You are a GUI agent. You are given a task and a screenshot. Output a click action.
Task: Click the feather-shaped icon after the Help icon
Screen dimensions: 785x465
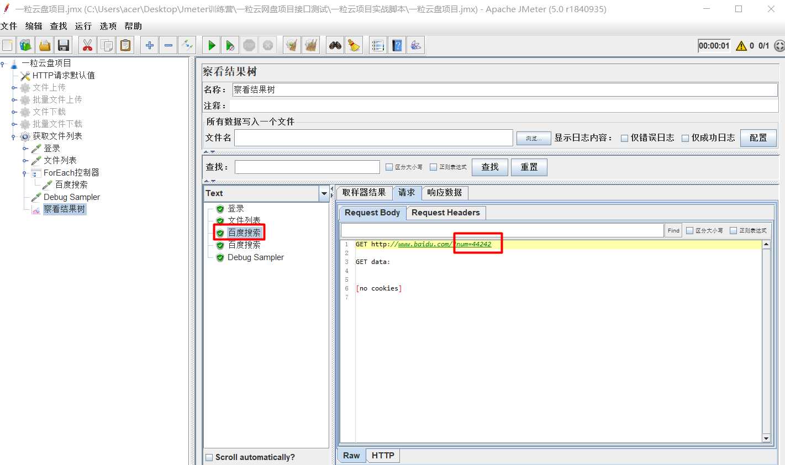[415, 45]
